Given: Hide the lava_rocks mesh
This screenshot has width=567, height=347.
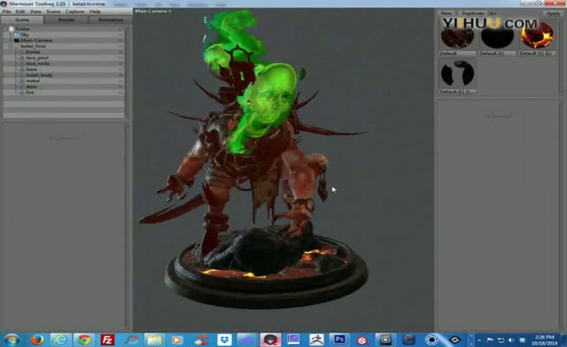Looking at the screenshot, I should point(120,64).
